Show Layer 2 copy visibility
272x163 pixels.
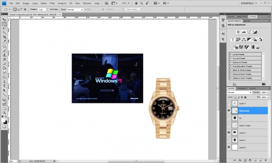(x=229, y=126)
